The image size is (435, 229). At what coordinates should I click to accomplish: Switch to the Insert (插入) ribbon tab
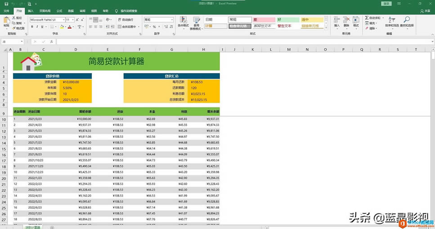(31, 11)
